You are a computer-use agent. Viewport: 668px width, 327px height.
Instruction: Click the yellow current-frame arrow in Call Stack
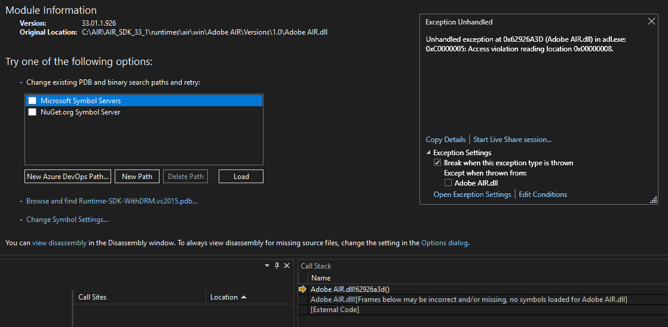(x=302, y=289)
